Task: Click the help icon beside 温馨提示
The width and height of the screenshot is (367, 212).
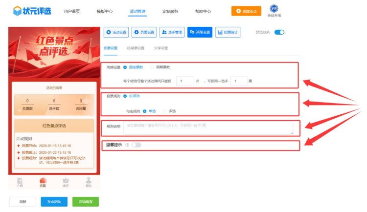Action: coord(127,145)
